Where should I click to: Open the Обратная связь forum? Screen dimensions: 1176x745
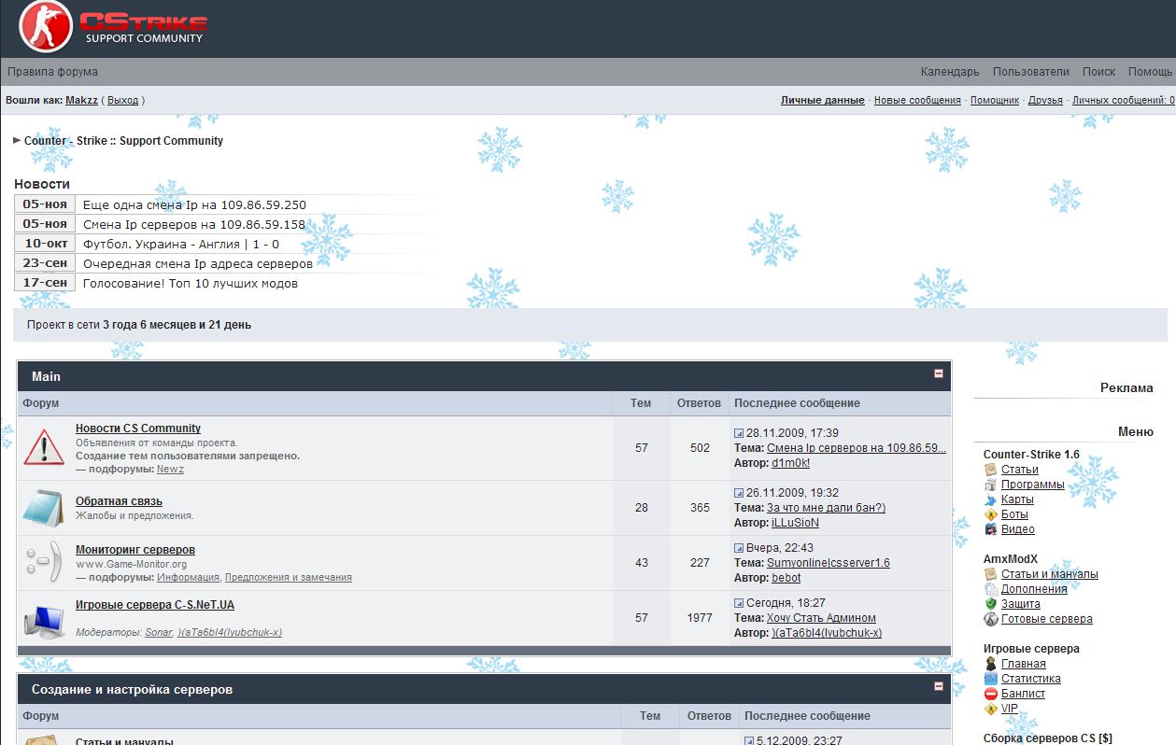pos(119,501)
